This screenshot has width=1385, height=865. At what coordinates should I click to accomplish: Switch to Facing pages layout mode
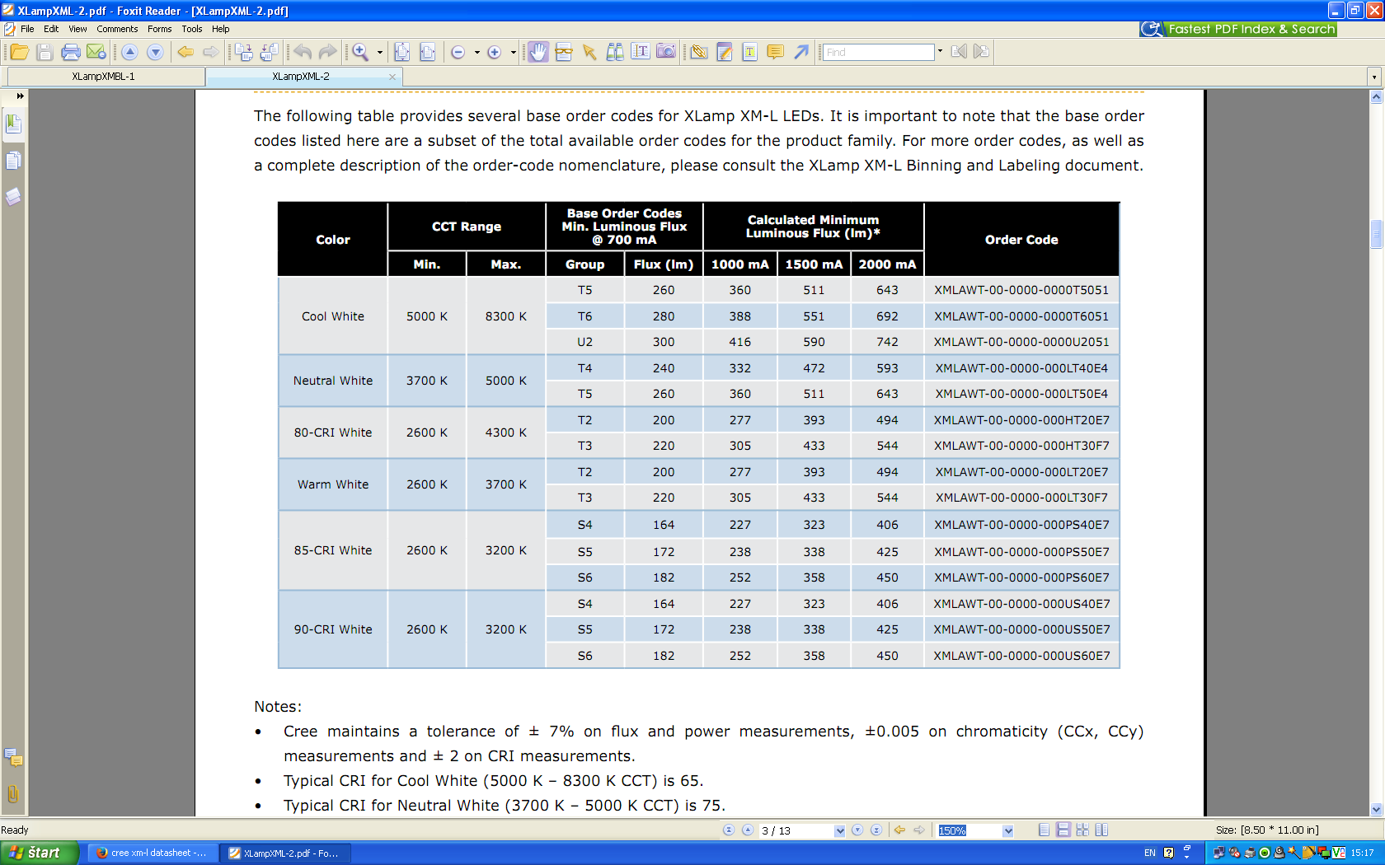1101,830
